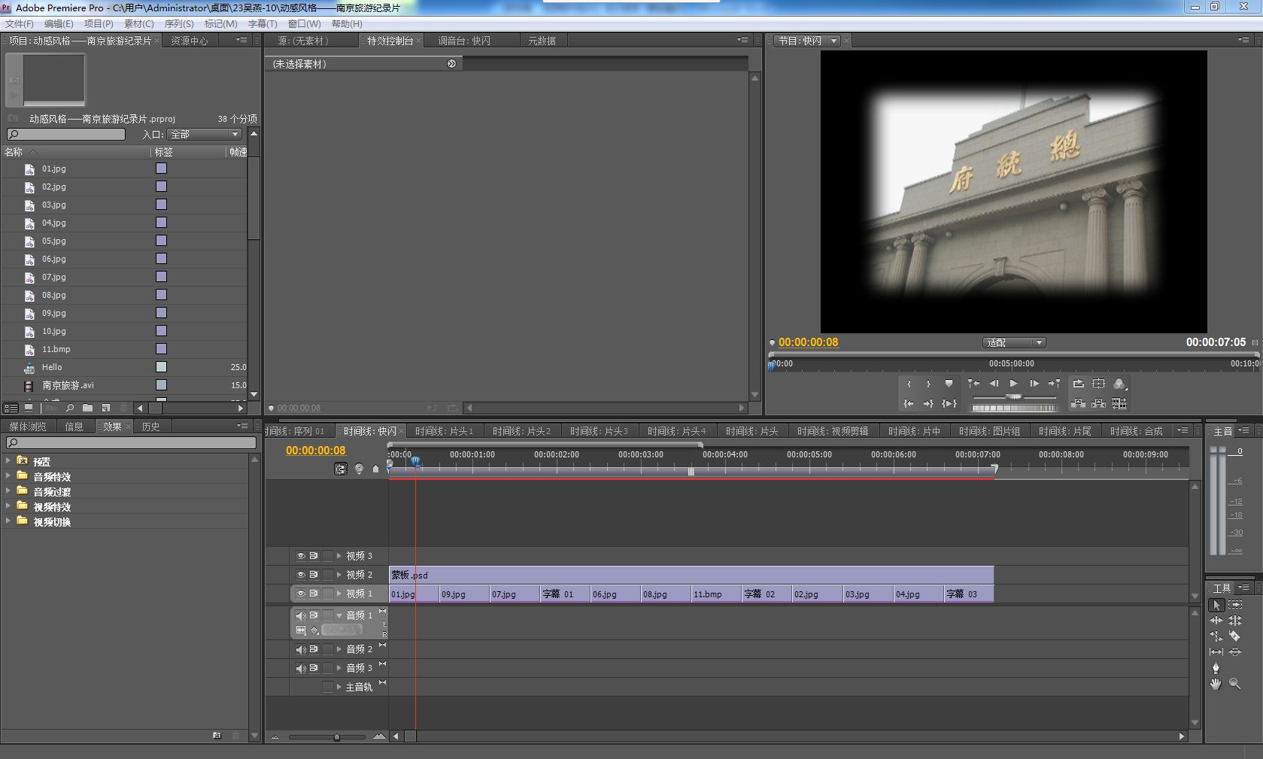Click the shuttle slider in the program monitor

click(1014, 396)
